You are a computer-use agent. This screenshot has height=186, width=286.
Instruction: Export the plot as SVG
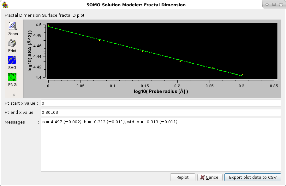tap(12, 62)
